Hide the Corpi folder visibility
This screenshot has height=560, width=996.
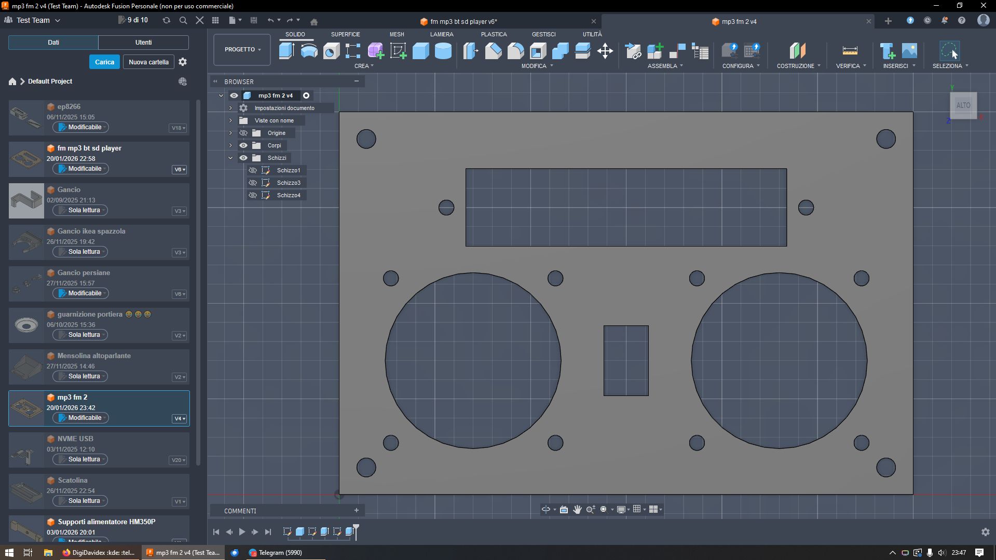(243, 145)
